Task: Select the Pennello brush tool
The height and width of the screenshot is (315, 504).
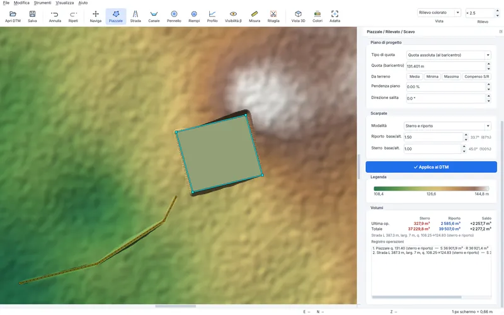Action: (x=174, y=16)
